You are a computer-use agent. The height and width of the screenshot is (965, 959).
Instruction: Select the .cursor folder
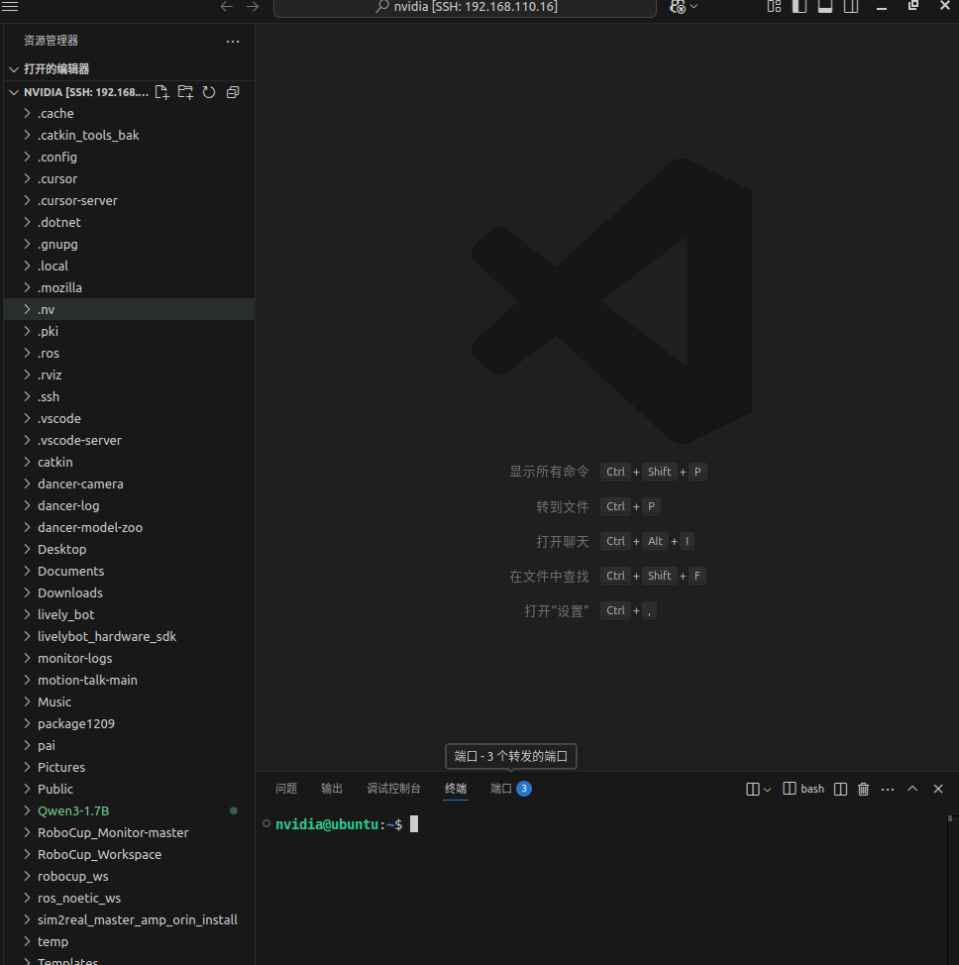point(129,178)
